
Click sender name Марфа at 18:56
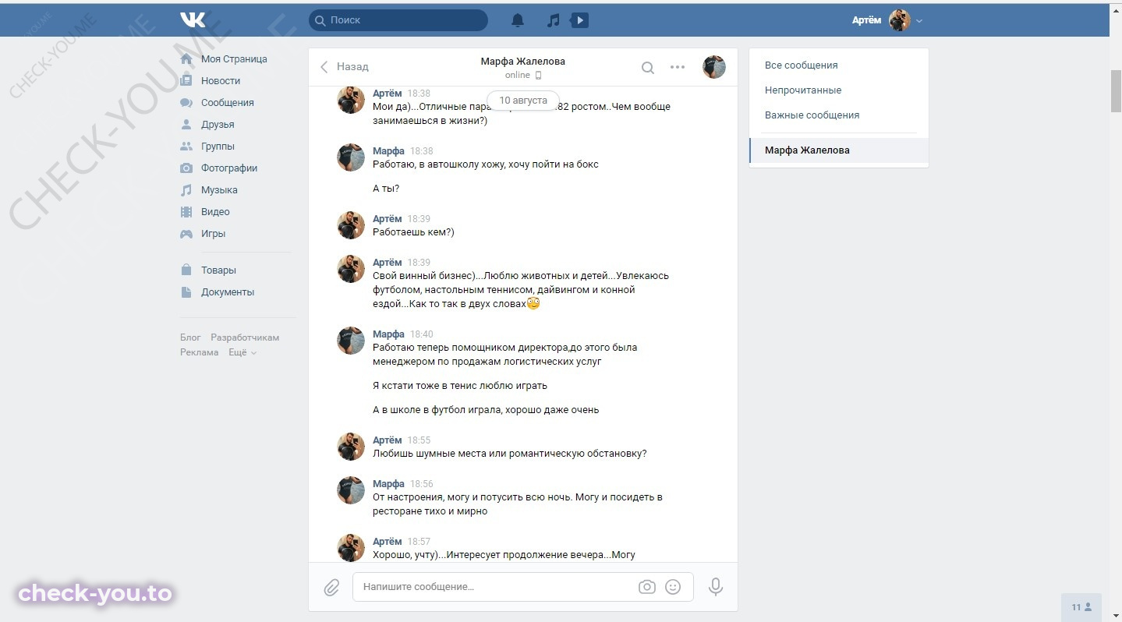click(x=388, y=484)
